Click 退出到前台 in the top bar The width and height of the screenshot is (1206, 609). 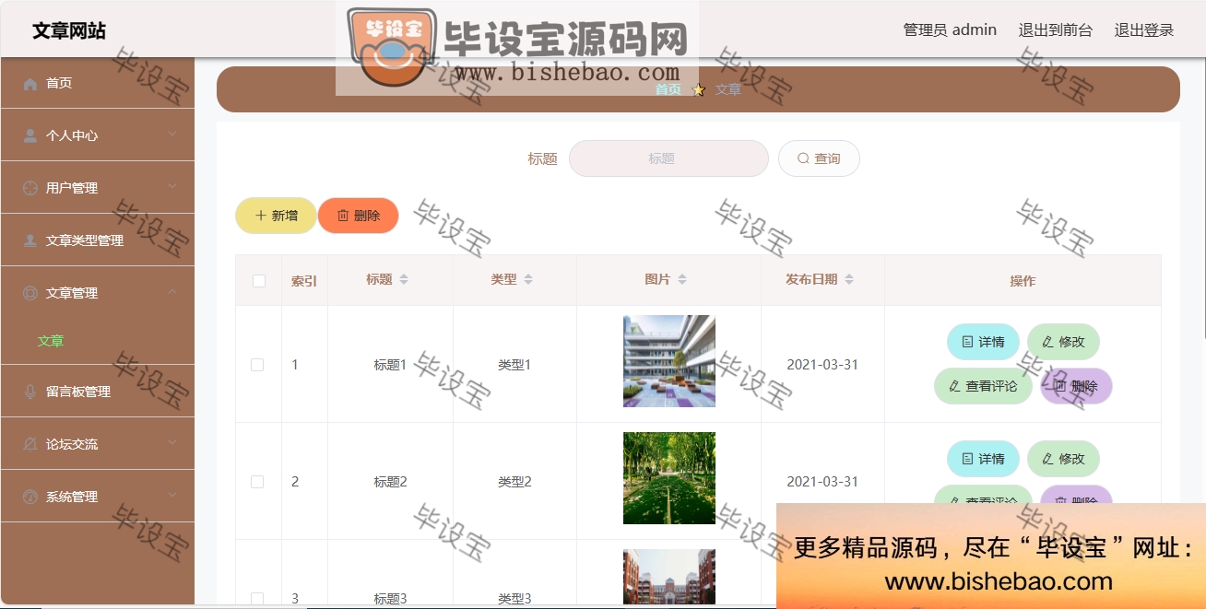(1056, 29)
